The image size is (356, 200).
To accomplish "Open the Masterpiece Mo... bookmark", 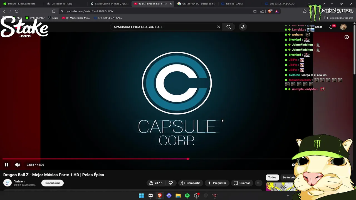I will (76, 18).
